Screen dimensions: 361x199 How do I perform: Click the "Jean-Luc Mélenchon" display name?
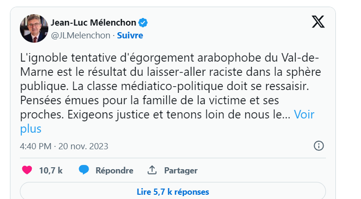click(93, 23)
